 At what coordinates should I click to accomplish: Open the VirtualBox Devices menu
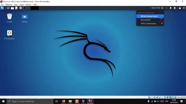[28, 5]
